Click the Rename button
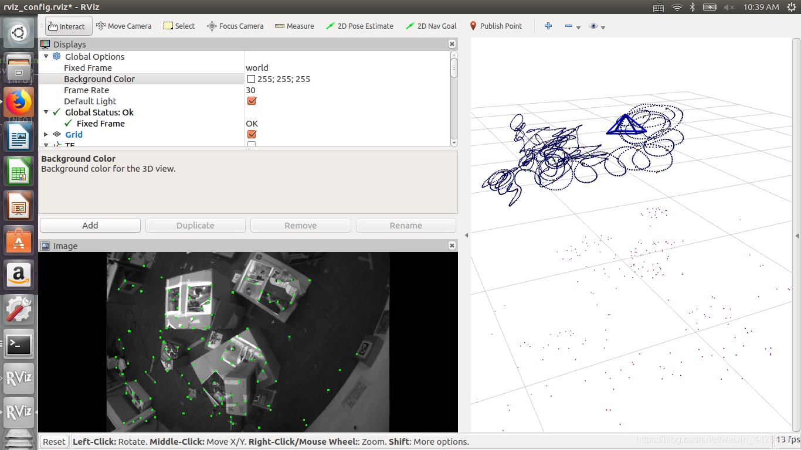Screen dimensions: 801x450 [x=406, y=225]
